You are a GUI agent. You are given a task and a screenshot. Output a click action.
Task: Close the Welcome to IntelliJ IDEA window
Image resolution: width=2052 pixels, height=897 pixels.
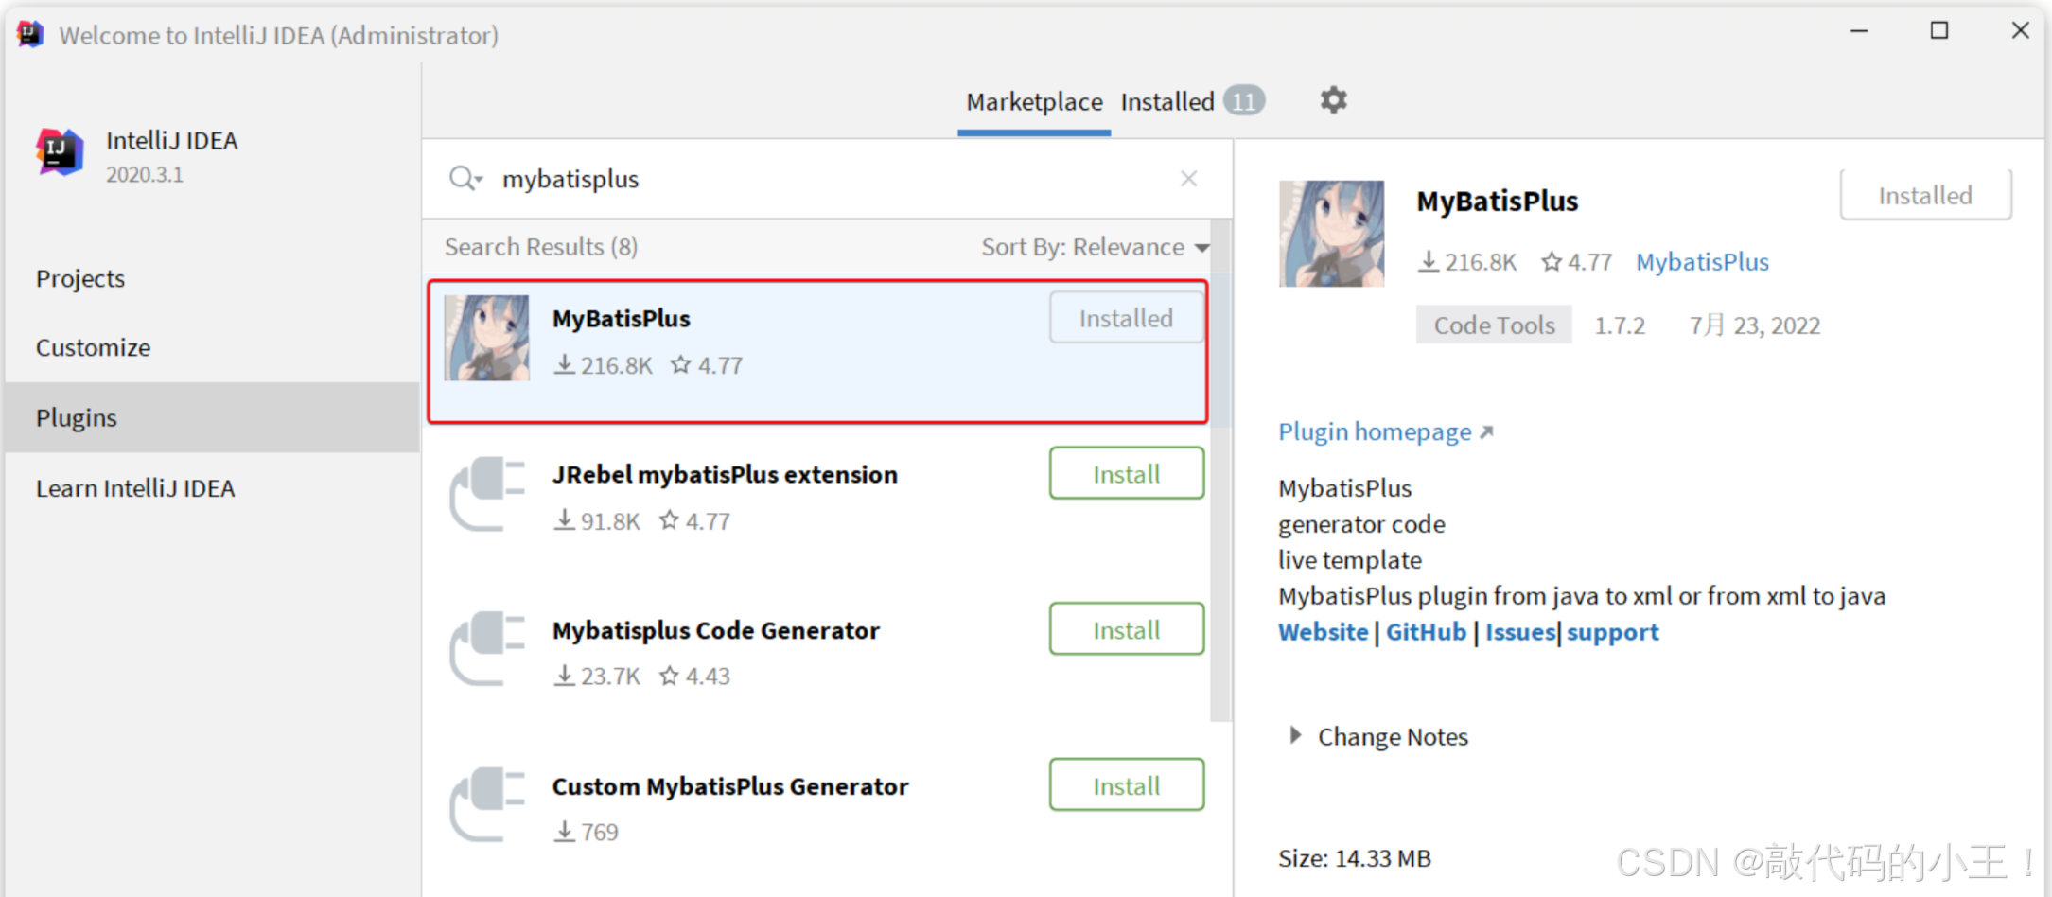point(2020,31)
